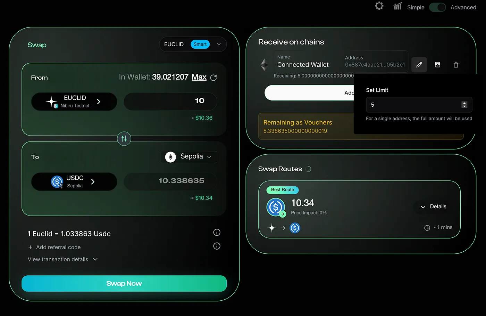
Task: Click the white Add address button
Action: pos(309,93)
